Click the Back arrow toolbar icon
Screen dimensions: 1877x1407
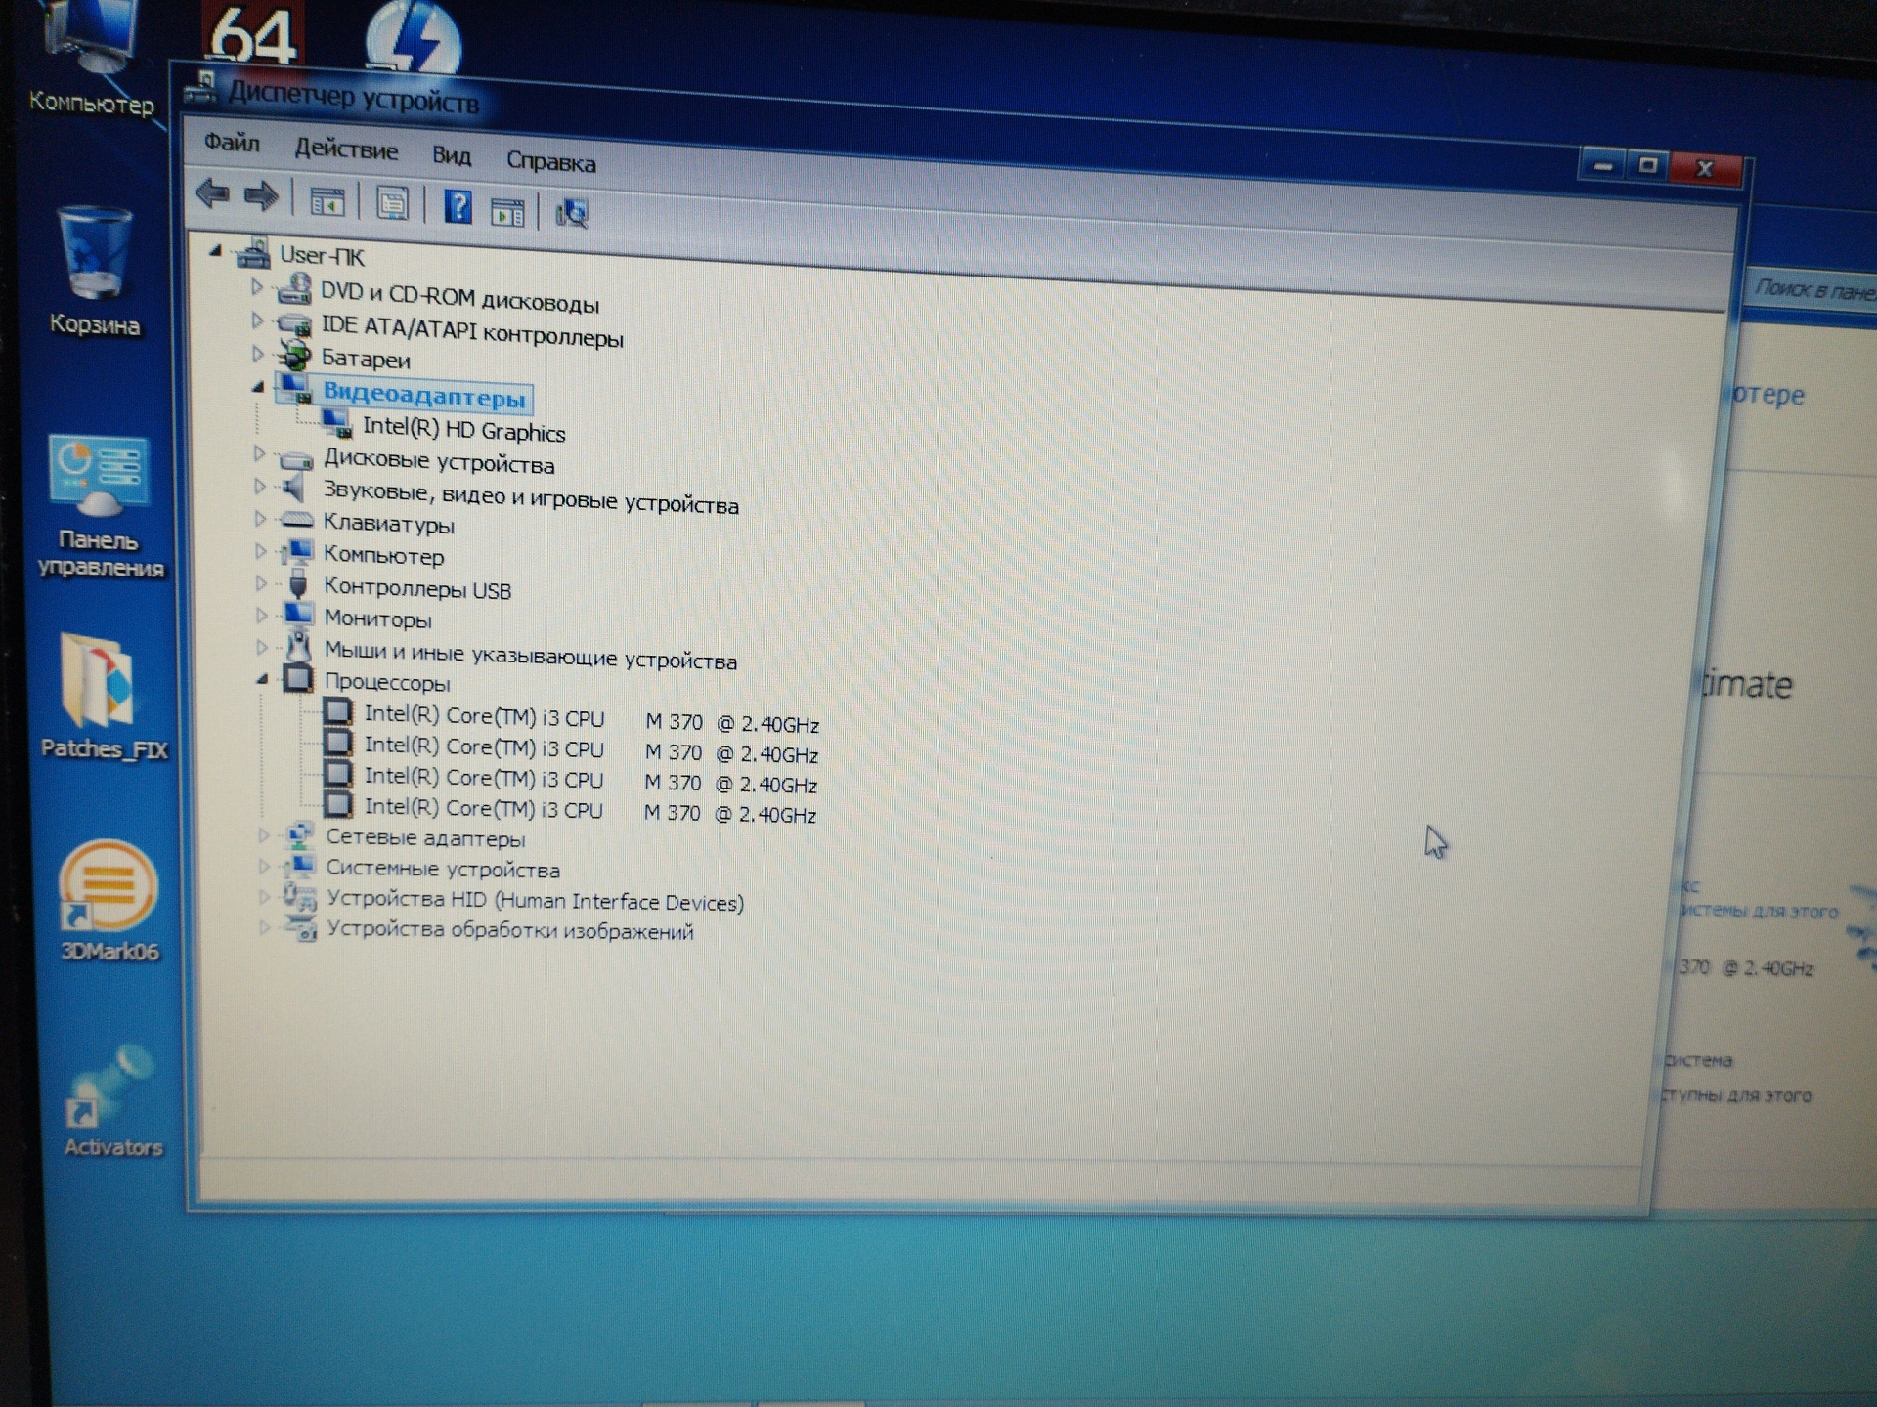click(212, 194)
